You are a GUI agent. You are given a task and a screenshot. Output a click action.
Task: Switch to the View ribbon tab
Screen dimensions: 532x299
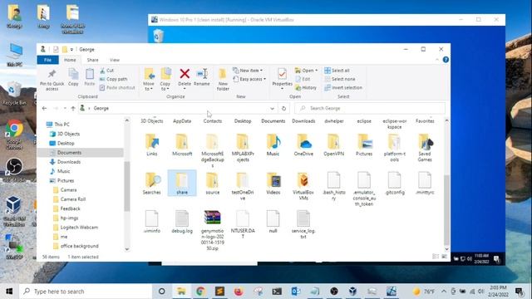pyautogui.click(x=115, y=60)
